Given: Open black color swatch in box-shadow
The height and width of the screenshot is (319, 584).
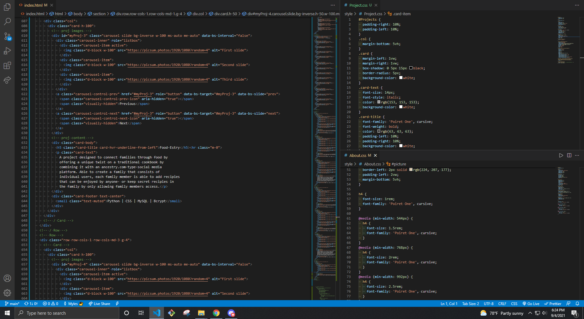Looking at the screenshot, I should click(411, 68).
